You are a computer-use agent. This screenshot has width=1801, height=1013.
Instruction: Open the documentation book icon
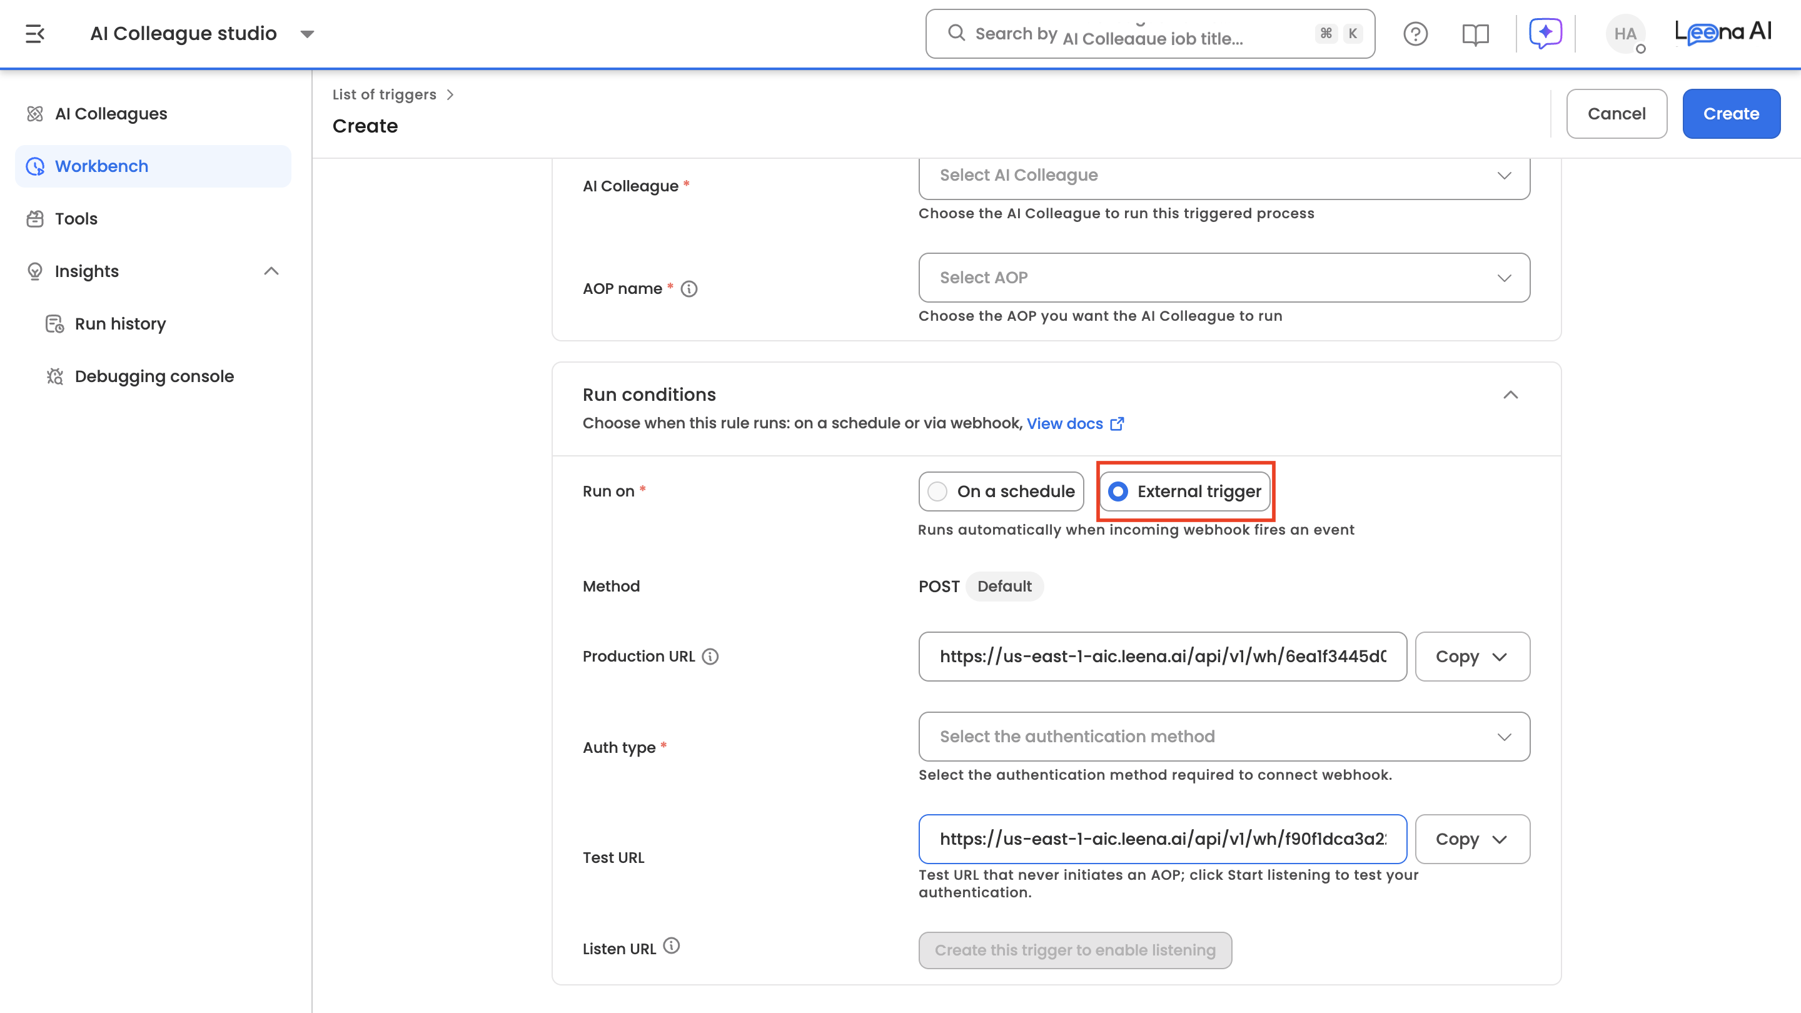[x=1475, y=34]
